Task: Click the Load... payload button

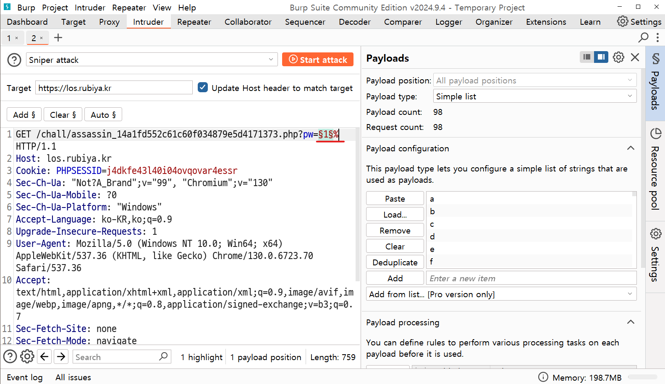Action: [395, 214]
